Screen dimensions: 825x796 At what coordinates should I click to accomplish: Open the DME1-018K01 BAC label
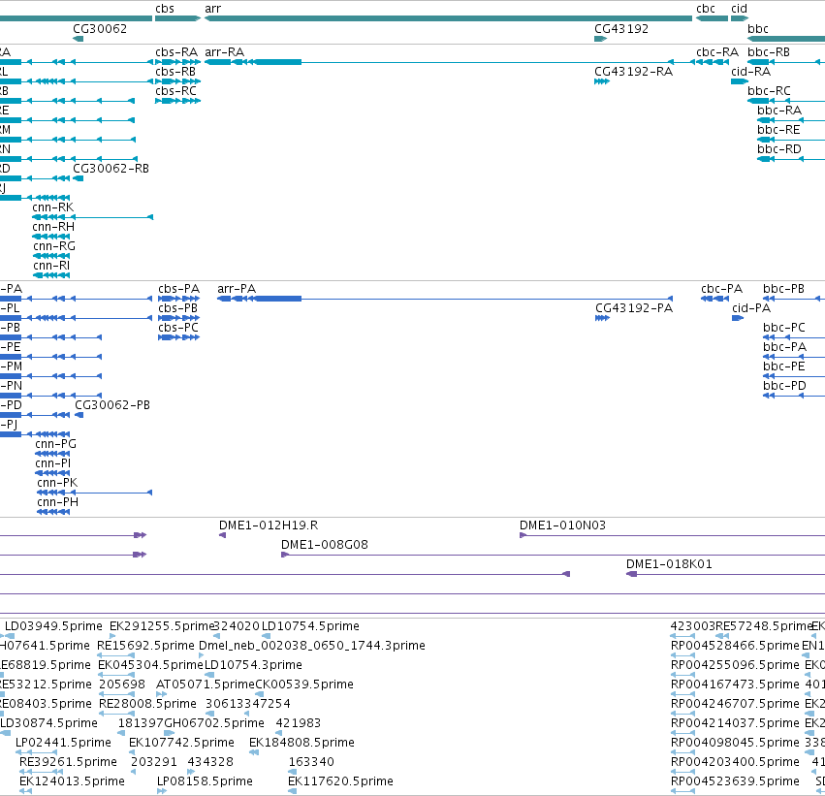[x=669, y=564]
